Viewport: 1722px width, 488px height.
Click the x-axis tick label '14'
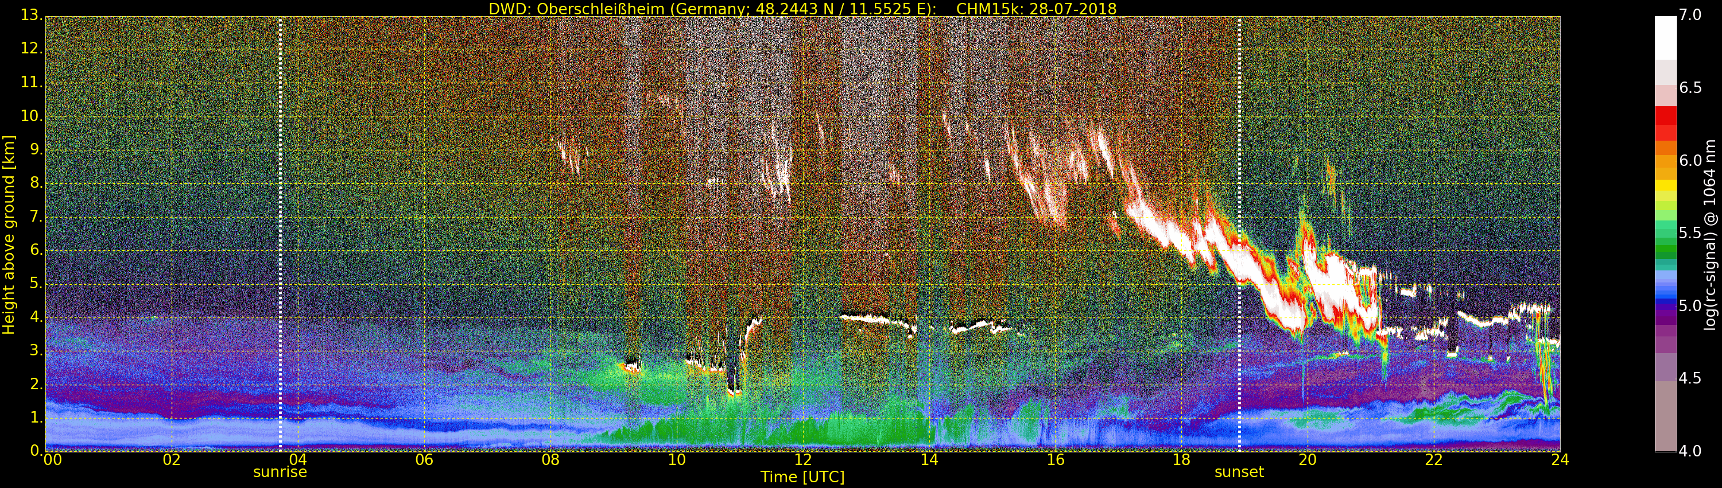tap(929, 459)
